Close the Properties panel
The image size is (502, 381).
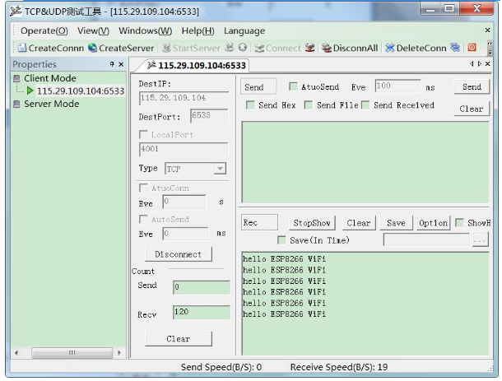[x=121, y=64]
